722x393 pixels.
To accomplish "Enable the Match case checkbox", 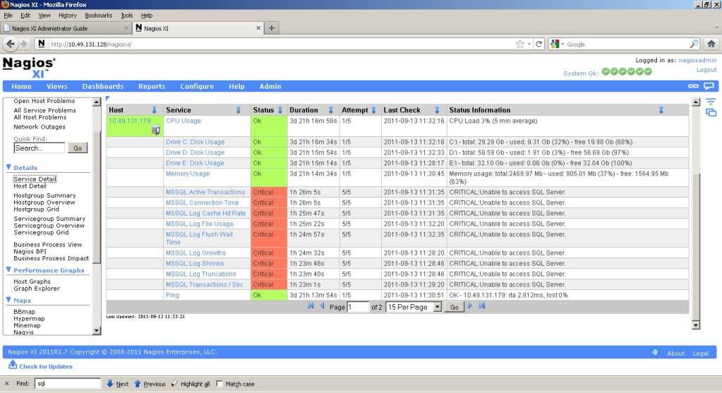I will [219, 384].
